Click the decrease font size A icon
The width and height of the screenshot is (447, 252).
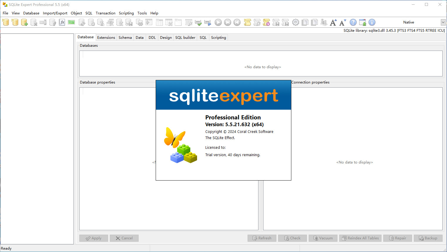pyautogui.click(x=343, y=22)
